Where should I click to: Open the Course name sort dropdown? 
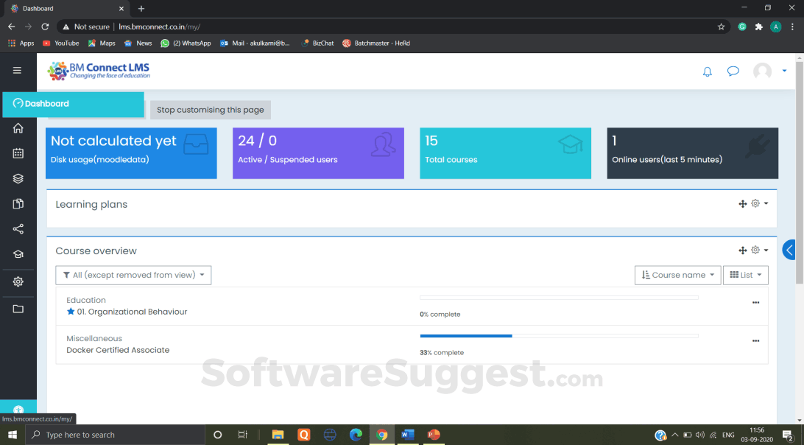coord(677,275)
